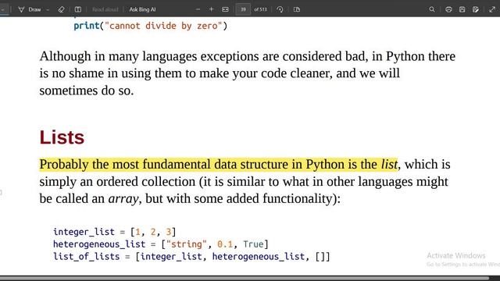The height and width of the screenshot is (281, 500).
Task: Click the page number input box
Action: [243, 9]
